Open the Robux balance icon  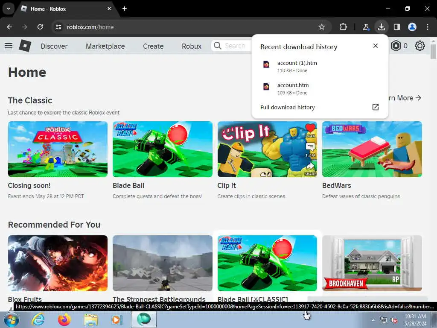point(396,46)
